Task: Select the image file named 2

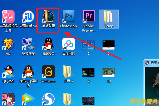Action: coord(89,72)
